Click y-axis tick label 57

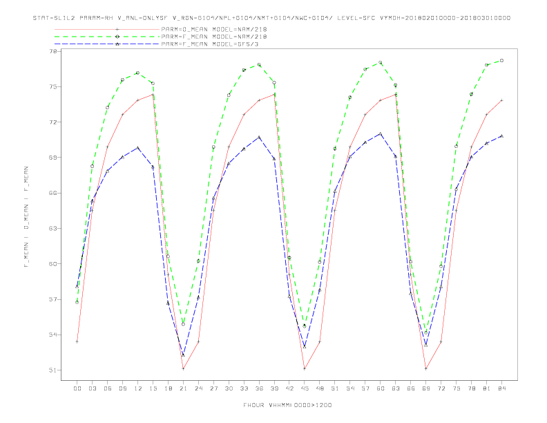(53, 299)
